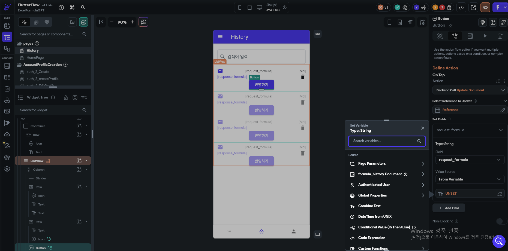The image size is (508, 251).
Task: Choose DateTime from UNIX option
Action: (387, 217)
